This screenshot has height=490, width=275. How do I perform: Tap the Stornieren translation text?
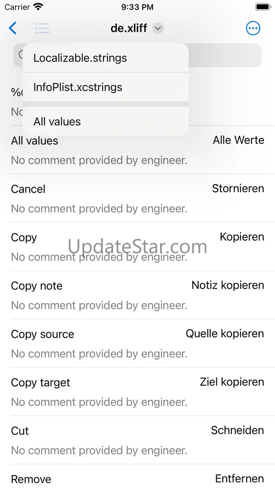coord(238,188)
